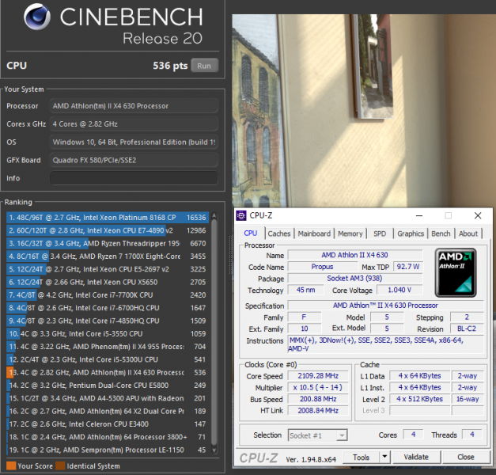Select the Xeon CPU E7-4890 v2 ranking row
The image size is (496, 475).
108,230
